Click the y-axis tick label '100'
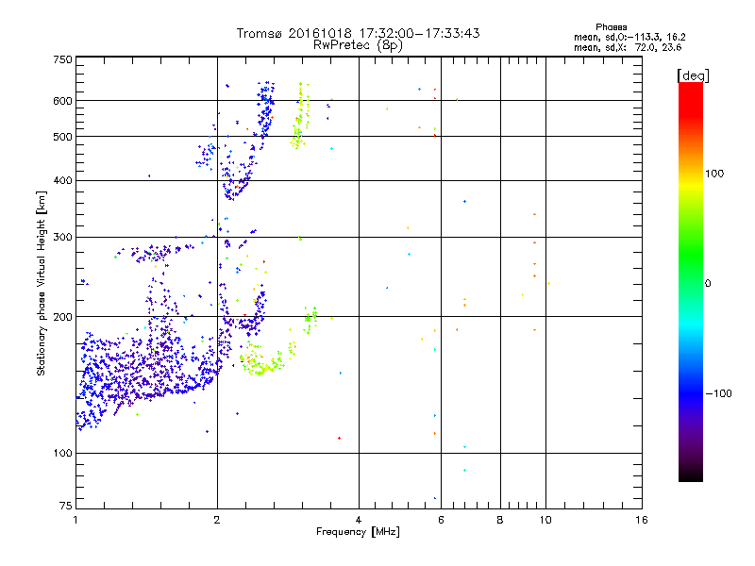Screen dimensions: 755x566 click(62, 453)
